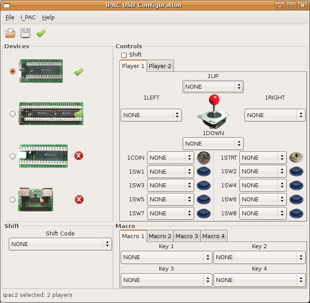Switch to the Player 2 tab
The image size is (310, 303).
[160, 66]
